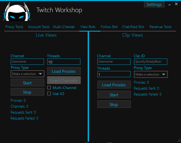Click Load Proxies in Live Views
181x143 pixels.
coord(64,71)
